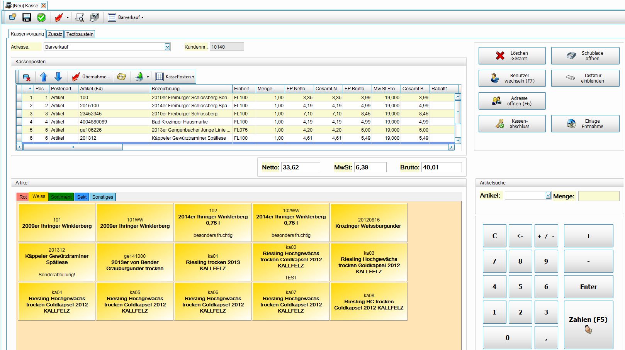The width and height of the screenshot is (625, 350).
Task: Sort by the first '...' column header
Action: (x=28, y=89)
